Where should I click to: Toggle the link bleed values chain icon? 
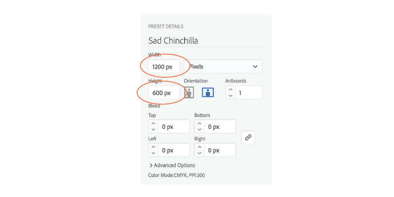248,137
